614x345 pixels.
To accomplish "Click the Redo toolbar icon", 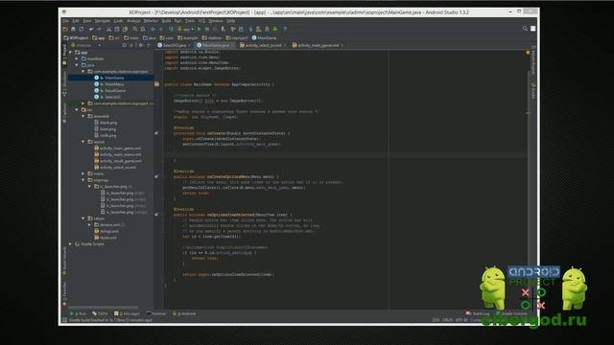I will click(x=99, y=29).
